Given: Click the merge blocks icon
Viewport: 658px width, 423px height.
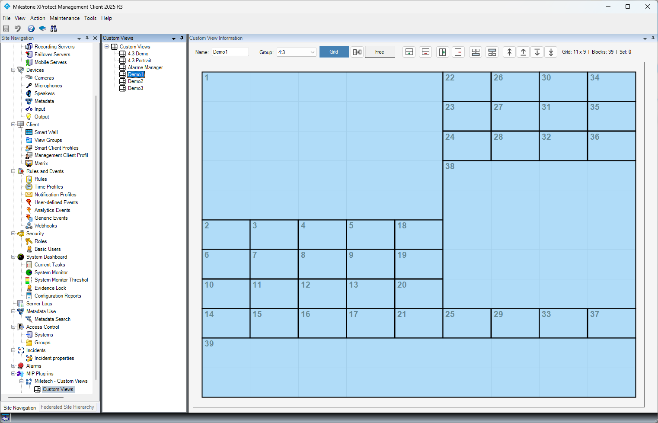Looking at the screenshot, I should (476, 52).
